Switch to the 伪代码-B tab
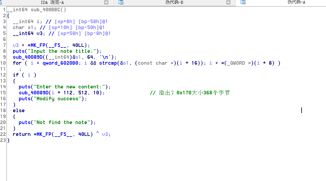The height and width of the screenshot is (181, 326). [x=174, y=2]
